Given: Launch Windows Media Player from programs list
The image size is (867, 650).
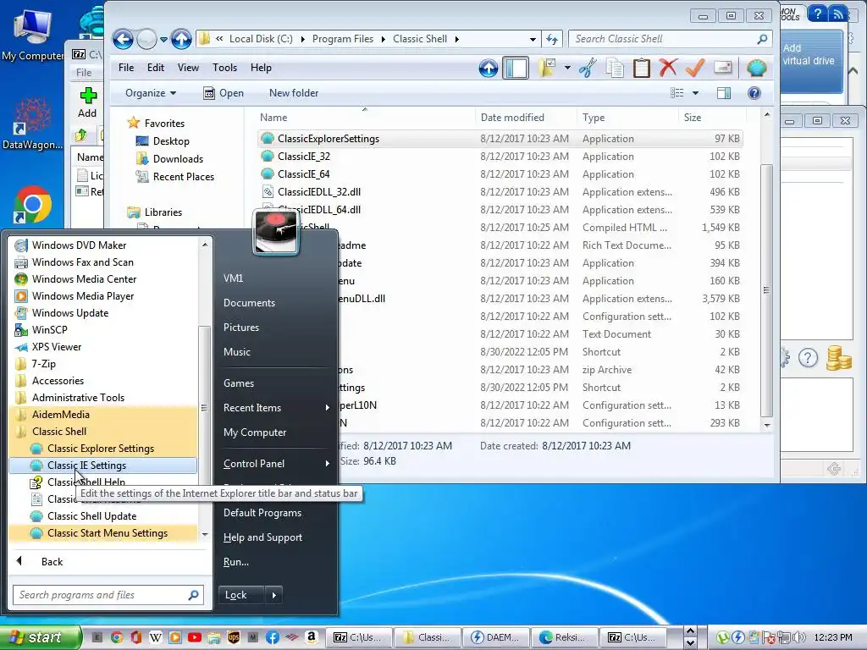Looking at the screenshot, I should coord(102,295).
